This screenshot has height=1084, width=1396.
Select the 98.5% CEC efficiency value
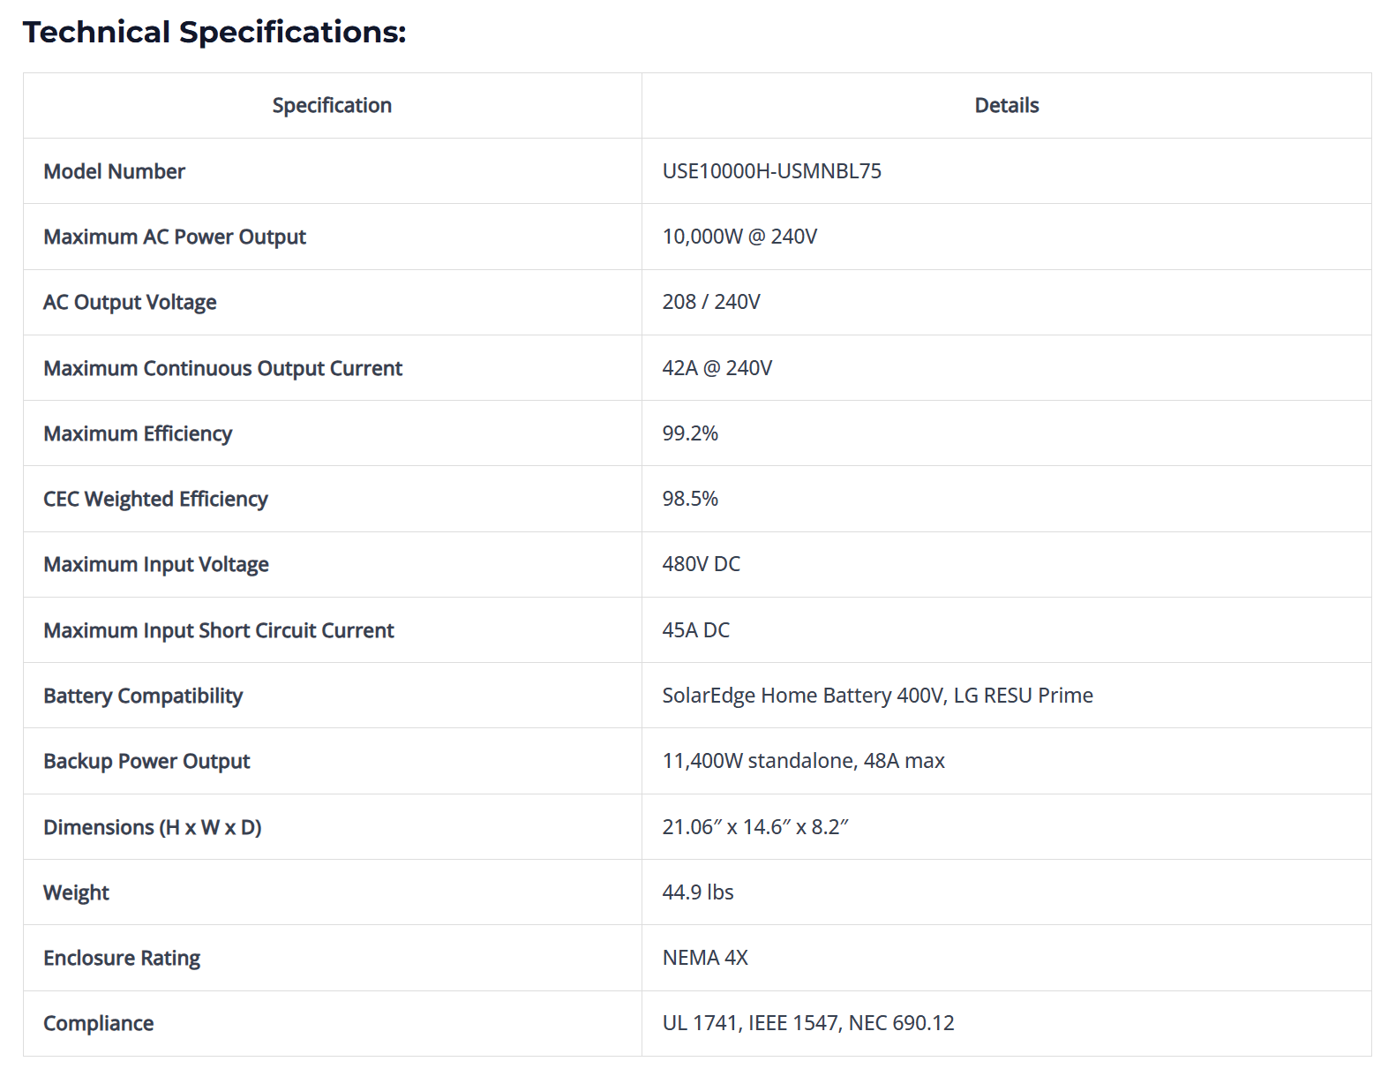pyautogui.click(x=690, y=499)
